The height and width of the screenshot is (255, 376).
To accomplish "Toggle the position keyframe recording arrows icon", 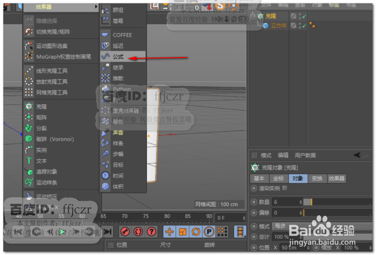I will [x=170, y=231].
